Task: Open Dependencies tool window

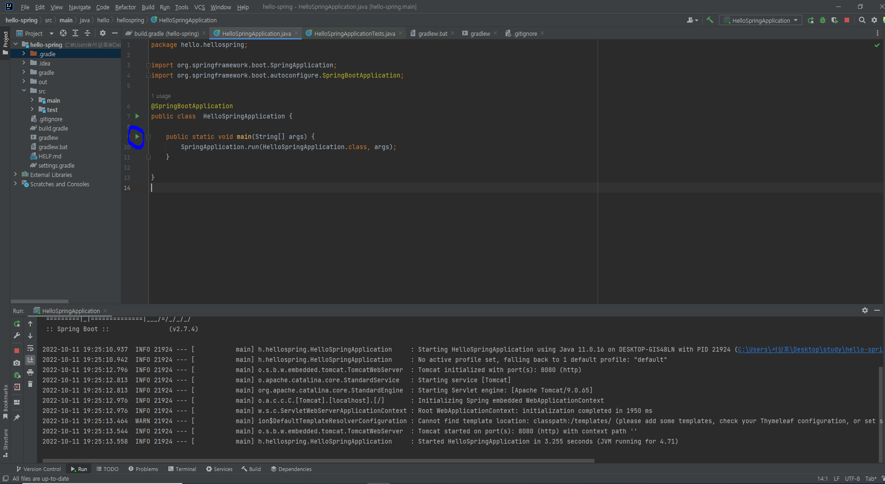Action: coord(291,469)
